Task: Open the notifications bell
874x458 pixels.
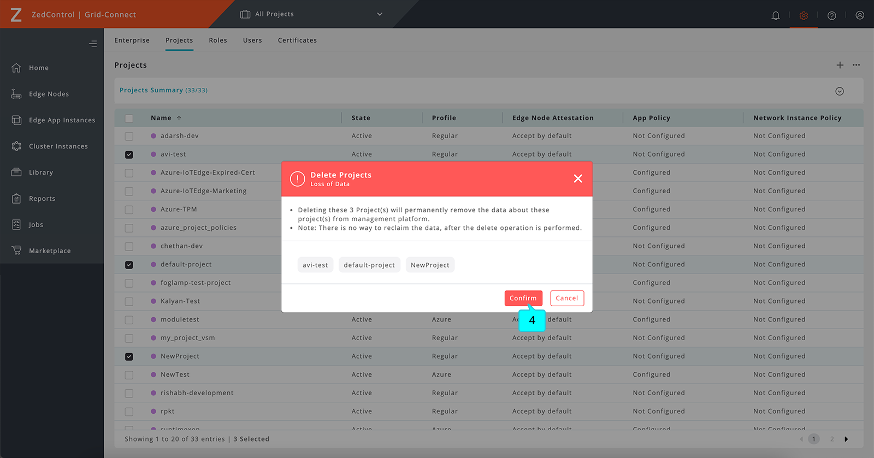Action: (x=776, y=15)
